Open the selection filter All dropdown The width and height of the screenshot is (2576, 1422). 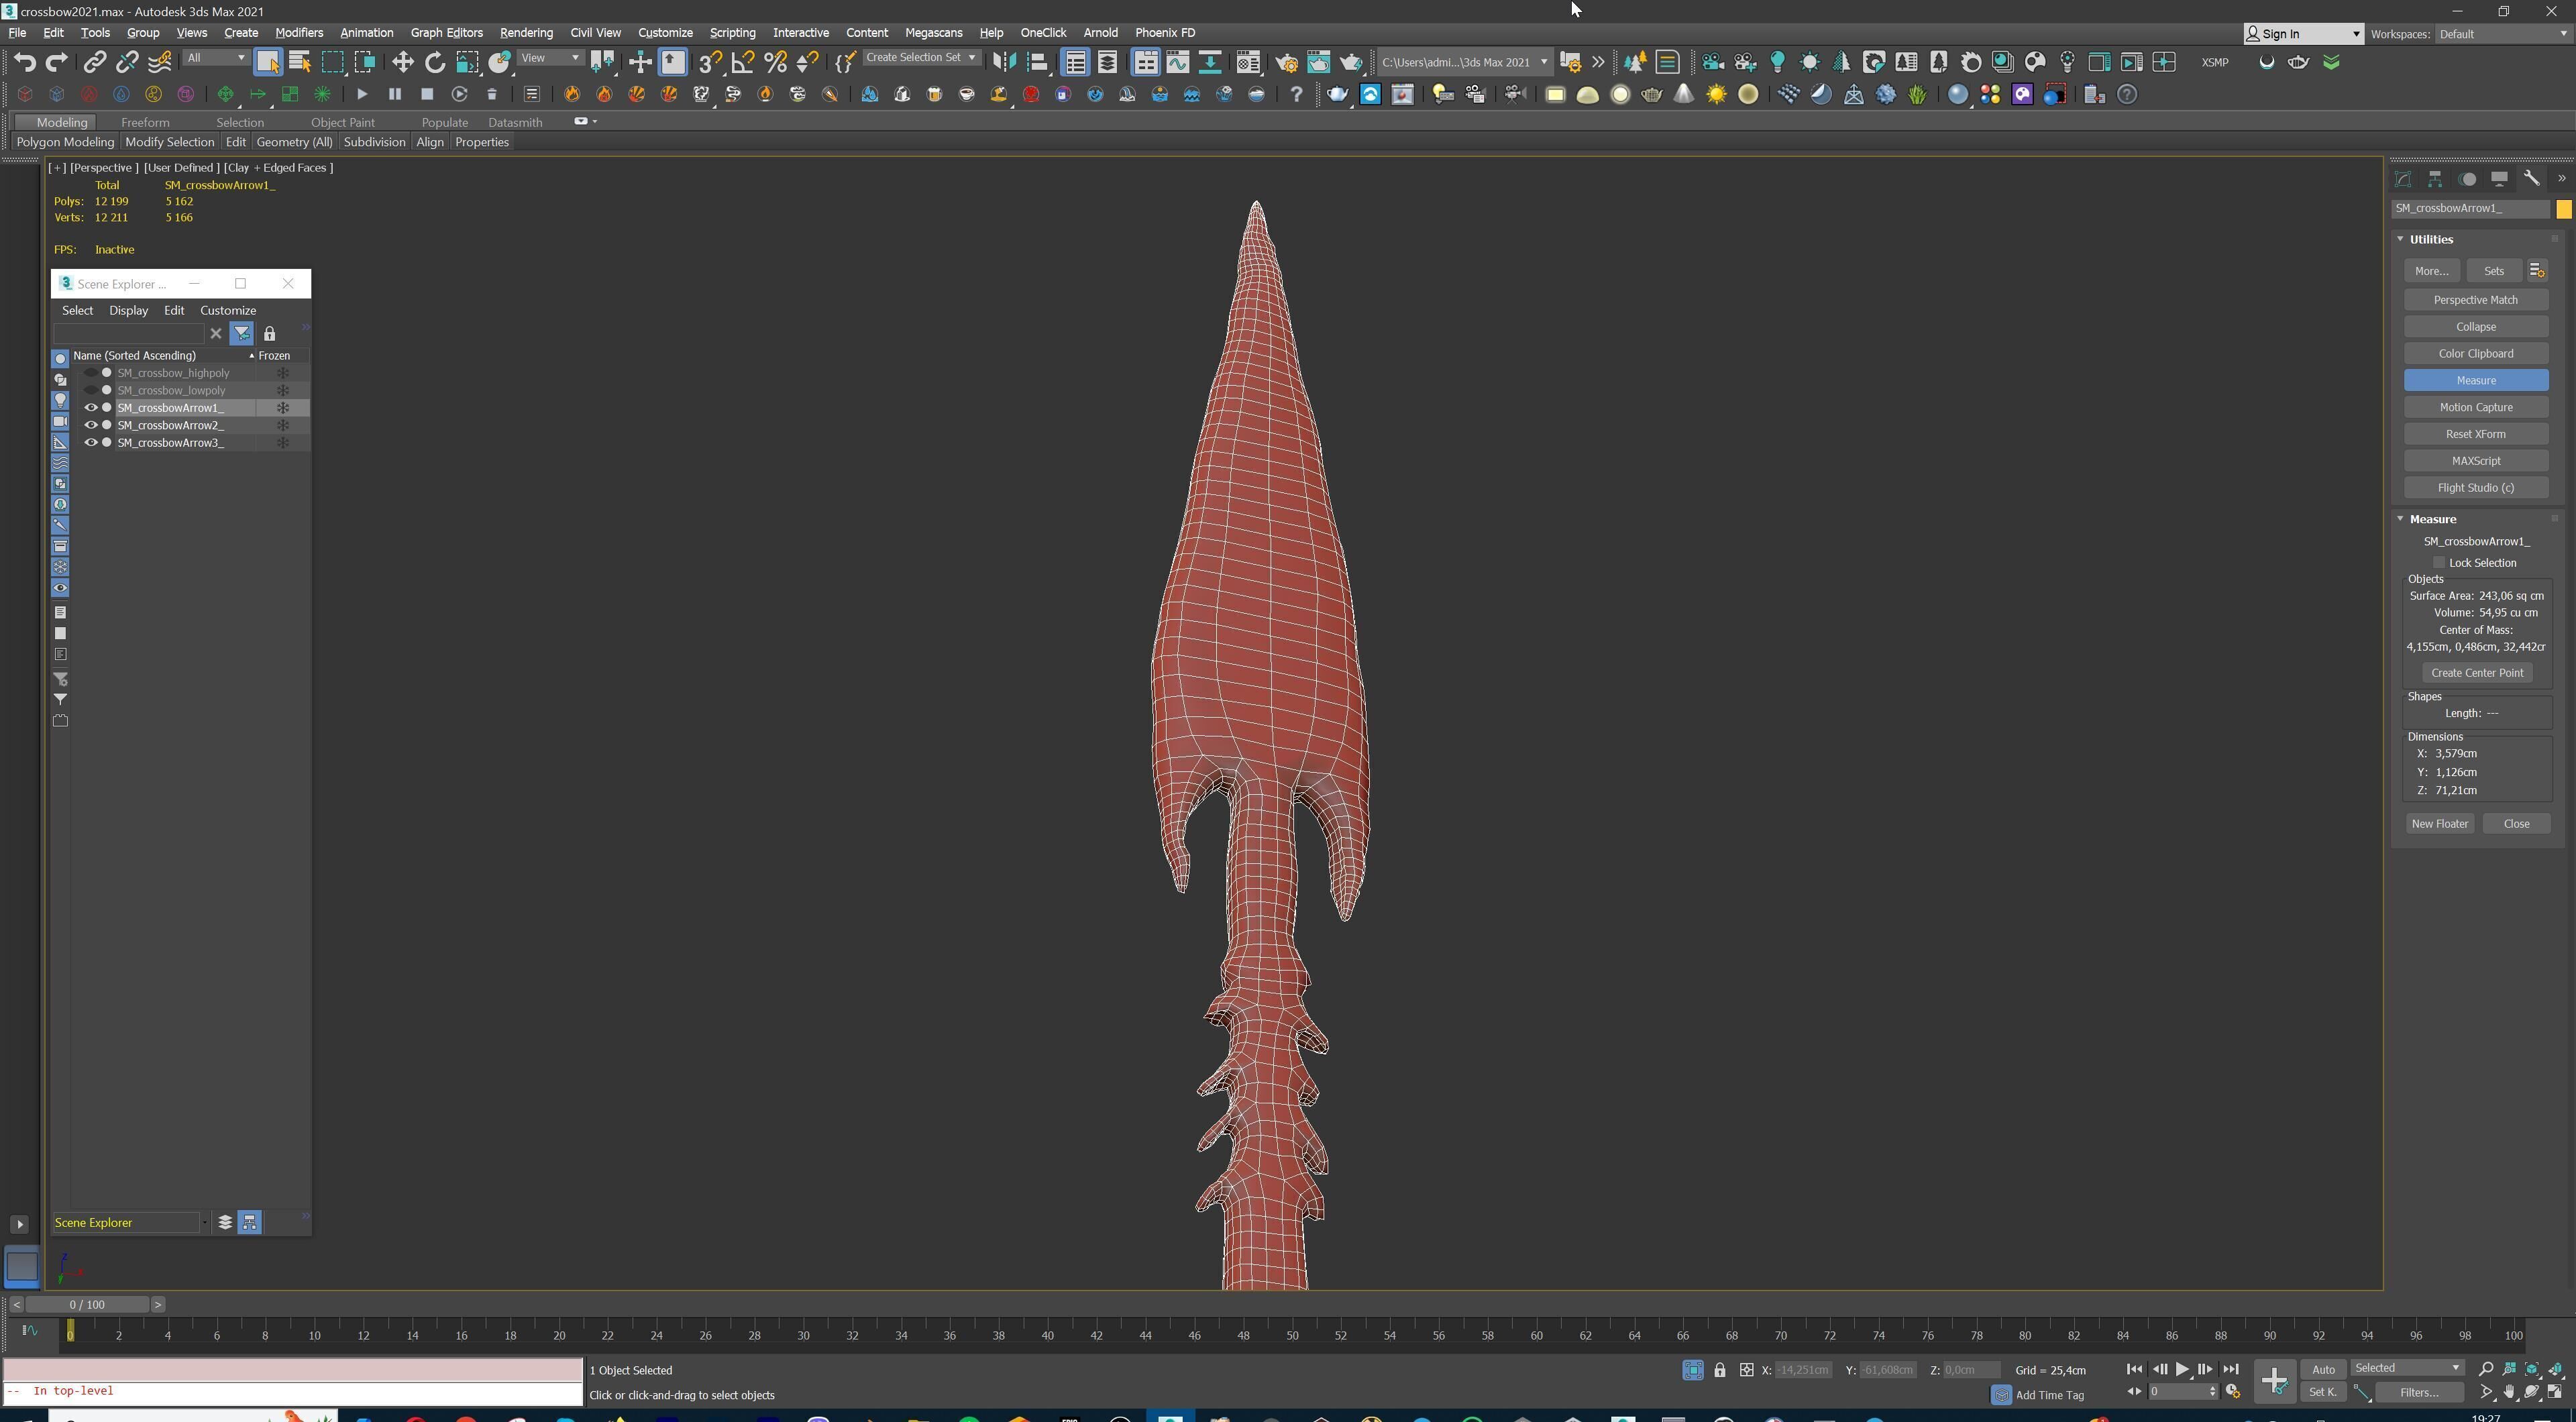click(215, 58)
